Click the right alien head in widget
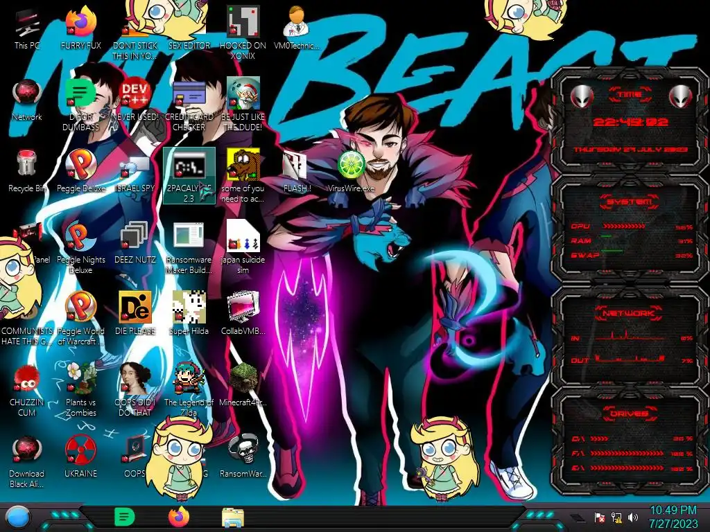The width and height of the screenshot is (710, 532). [681, 96]
